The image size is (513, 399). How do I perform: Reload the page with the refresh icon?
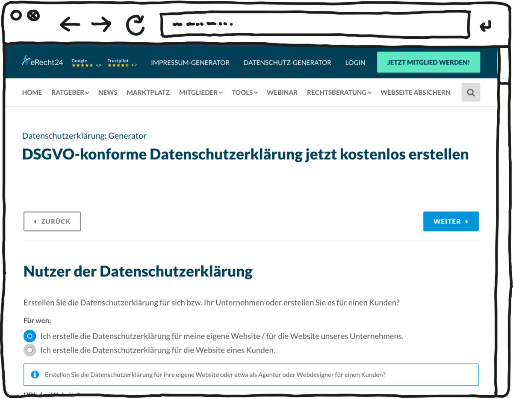tap(135, 25)
